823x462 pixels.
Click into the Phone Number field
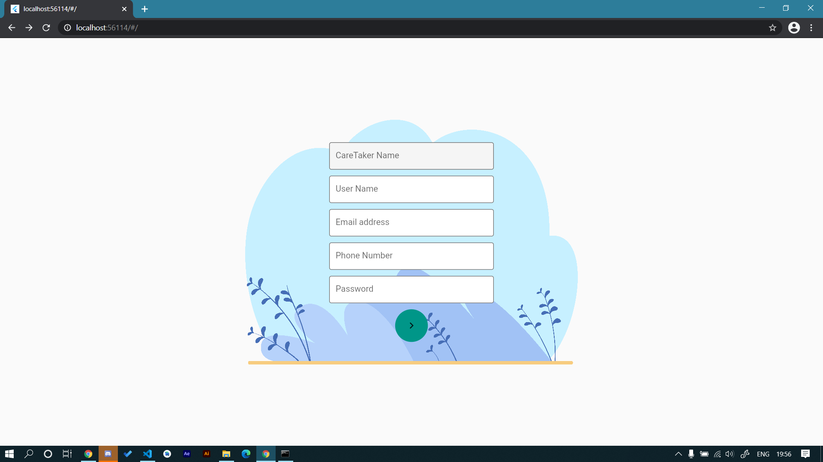click(x=411, y=256)
